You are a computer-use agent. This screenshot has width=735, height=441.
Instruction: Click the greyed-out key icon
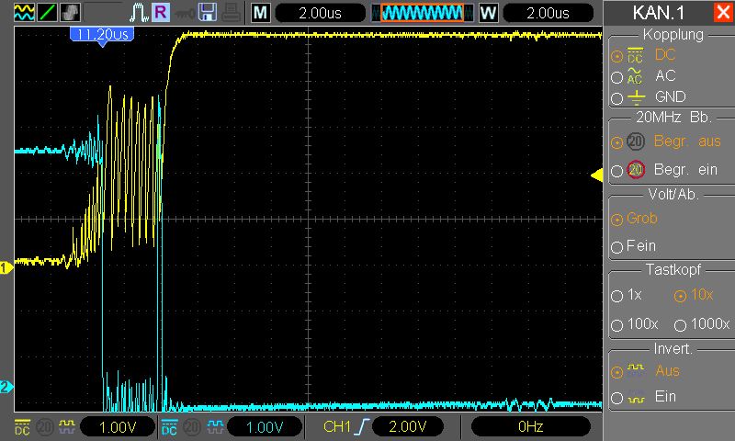185,14
